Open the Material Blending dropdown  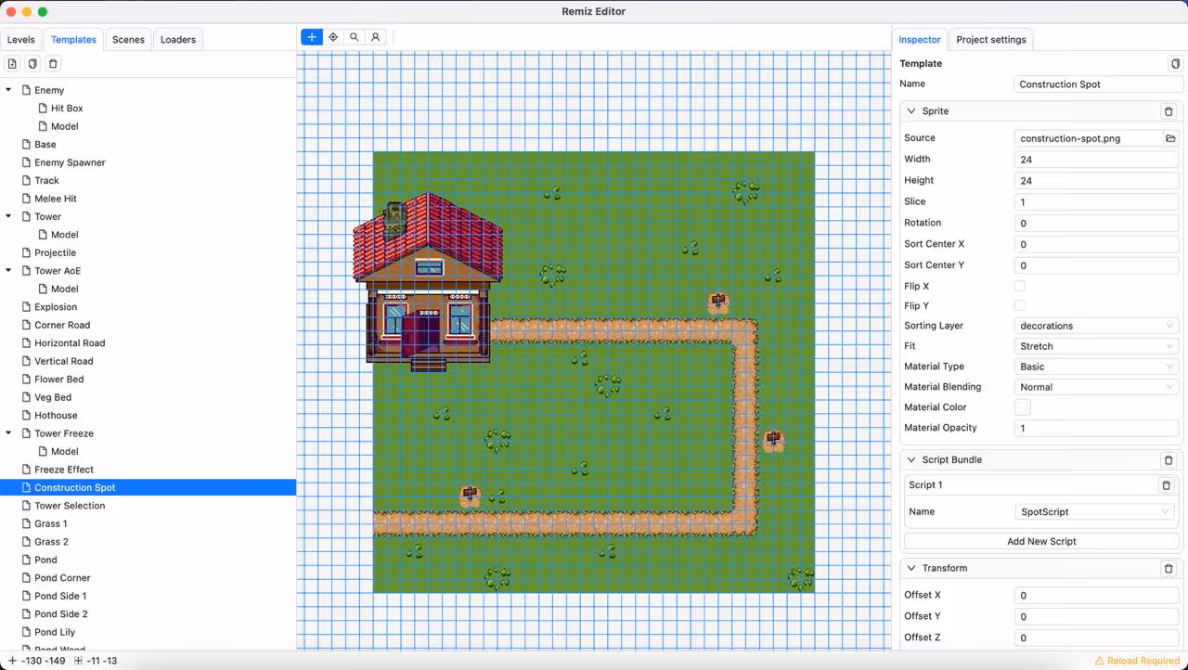click(x=1096, y=387)
